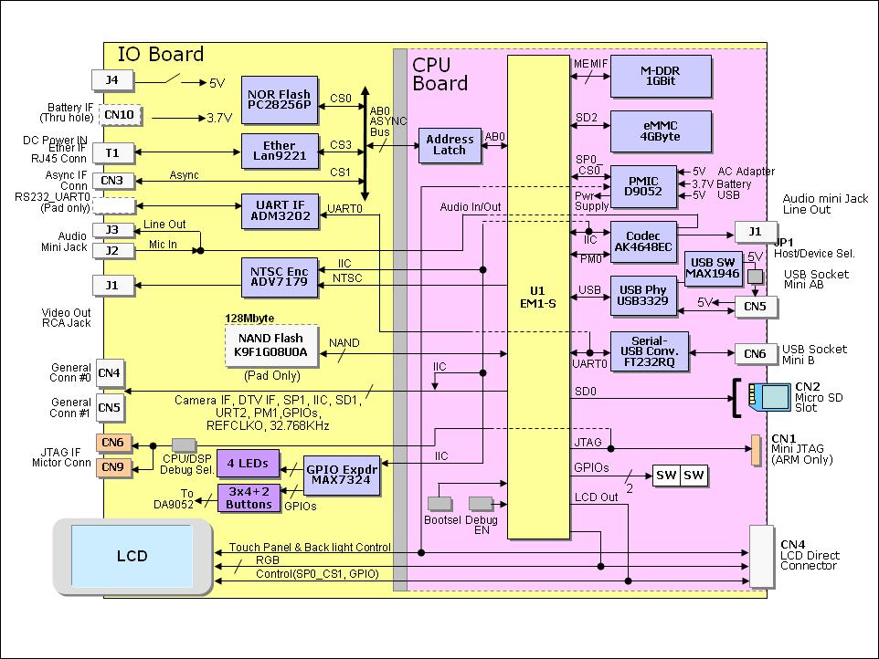Click the "Host/Device Sel." label
The width and height of the screenshot is (879, 659).
[x=814, y=253]
